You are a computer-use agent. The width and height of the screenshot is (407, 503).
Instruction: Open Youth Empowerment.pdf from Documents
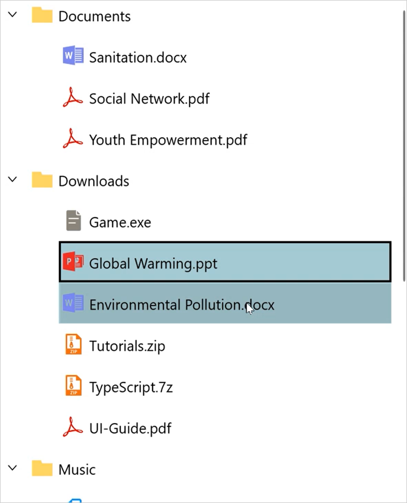pos(168,139)
